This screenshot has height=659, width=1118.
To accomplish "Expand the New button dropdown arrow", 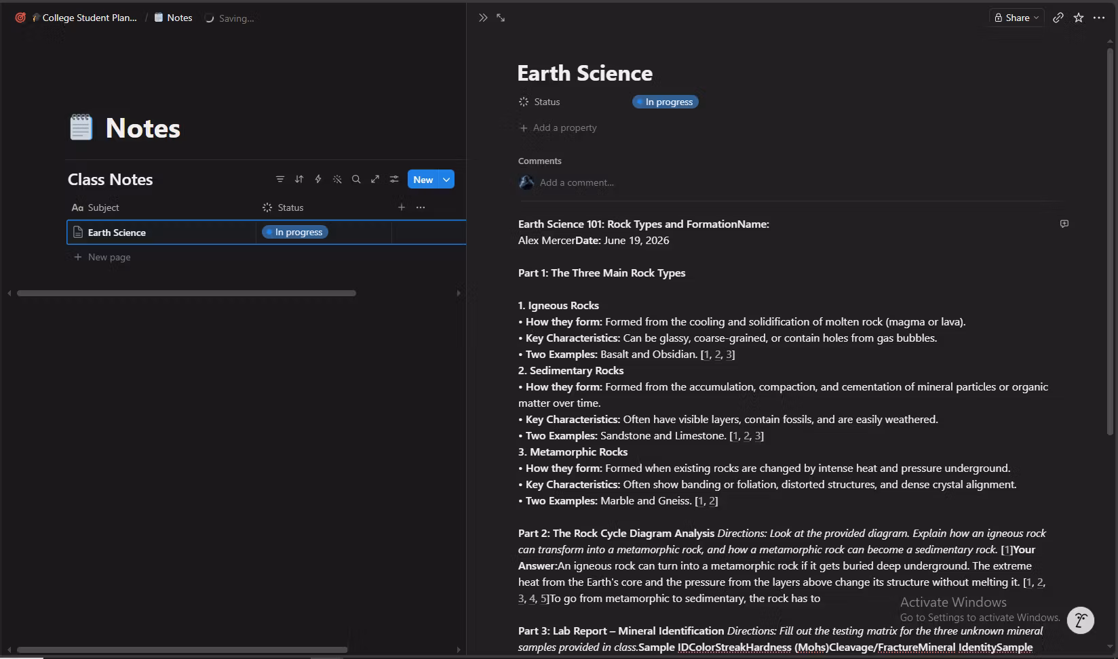I will pyautogui.click(x=446, y=180).
